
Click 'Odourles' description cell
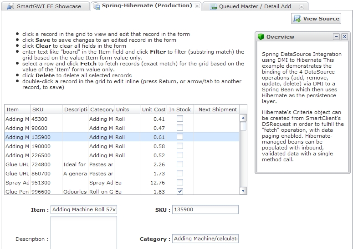(x=75, y=192)
